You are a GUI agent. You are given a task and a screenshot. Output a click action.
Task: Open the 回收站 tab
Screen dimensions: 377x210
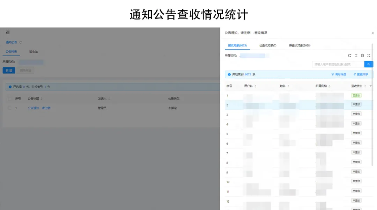[x=33, y=51]
